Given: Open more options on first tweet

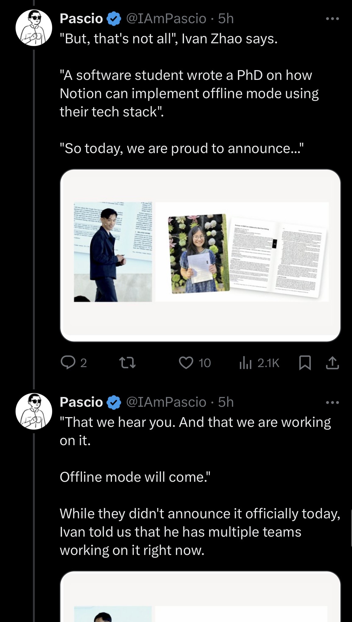Looking at the screenshot, I should 332,19.
